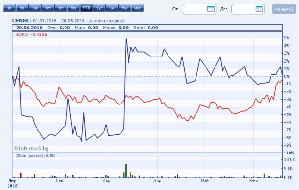Click the large green March volume bar

[x=126, y=171]
